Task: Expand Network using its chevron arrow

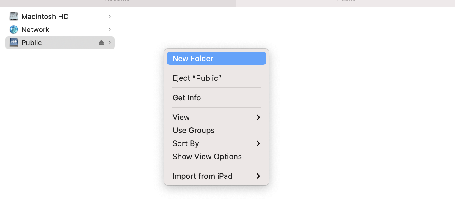Action: [110, 29]
